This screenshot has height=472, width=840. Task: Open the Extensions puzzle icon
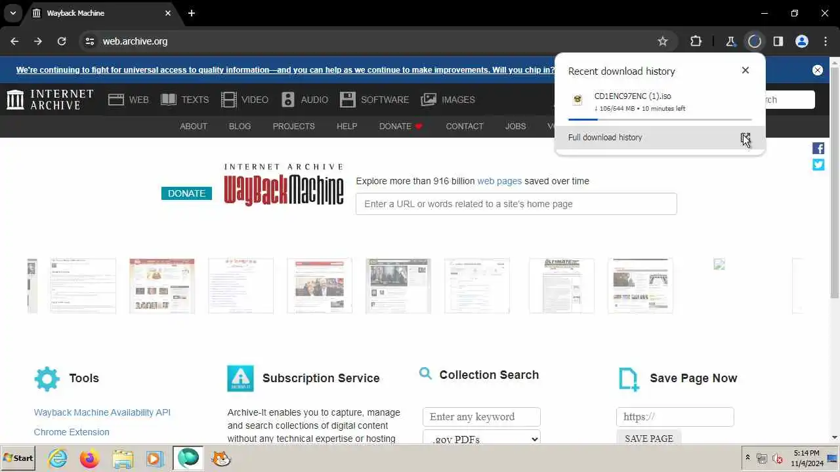696,41
